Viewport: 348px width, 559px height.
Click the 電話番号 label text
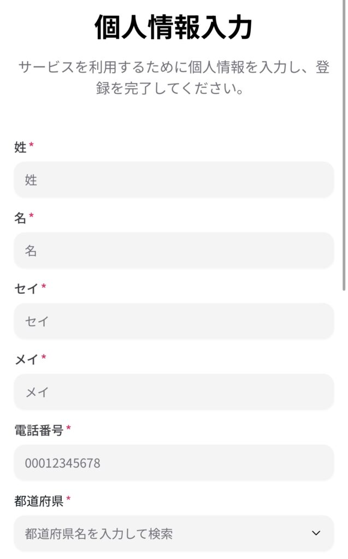click(39, 430)
